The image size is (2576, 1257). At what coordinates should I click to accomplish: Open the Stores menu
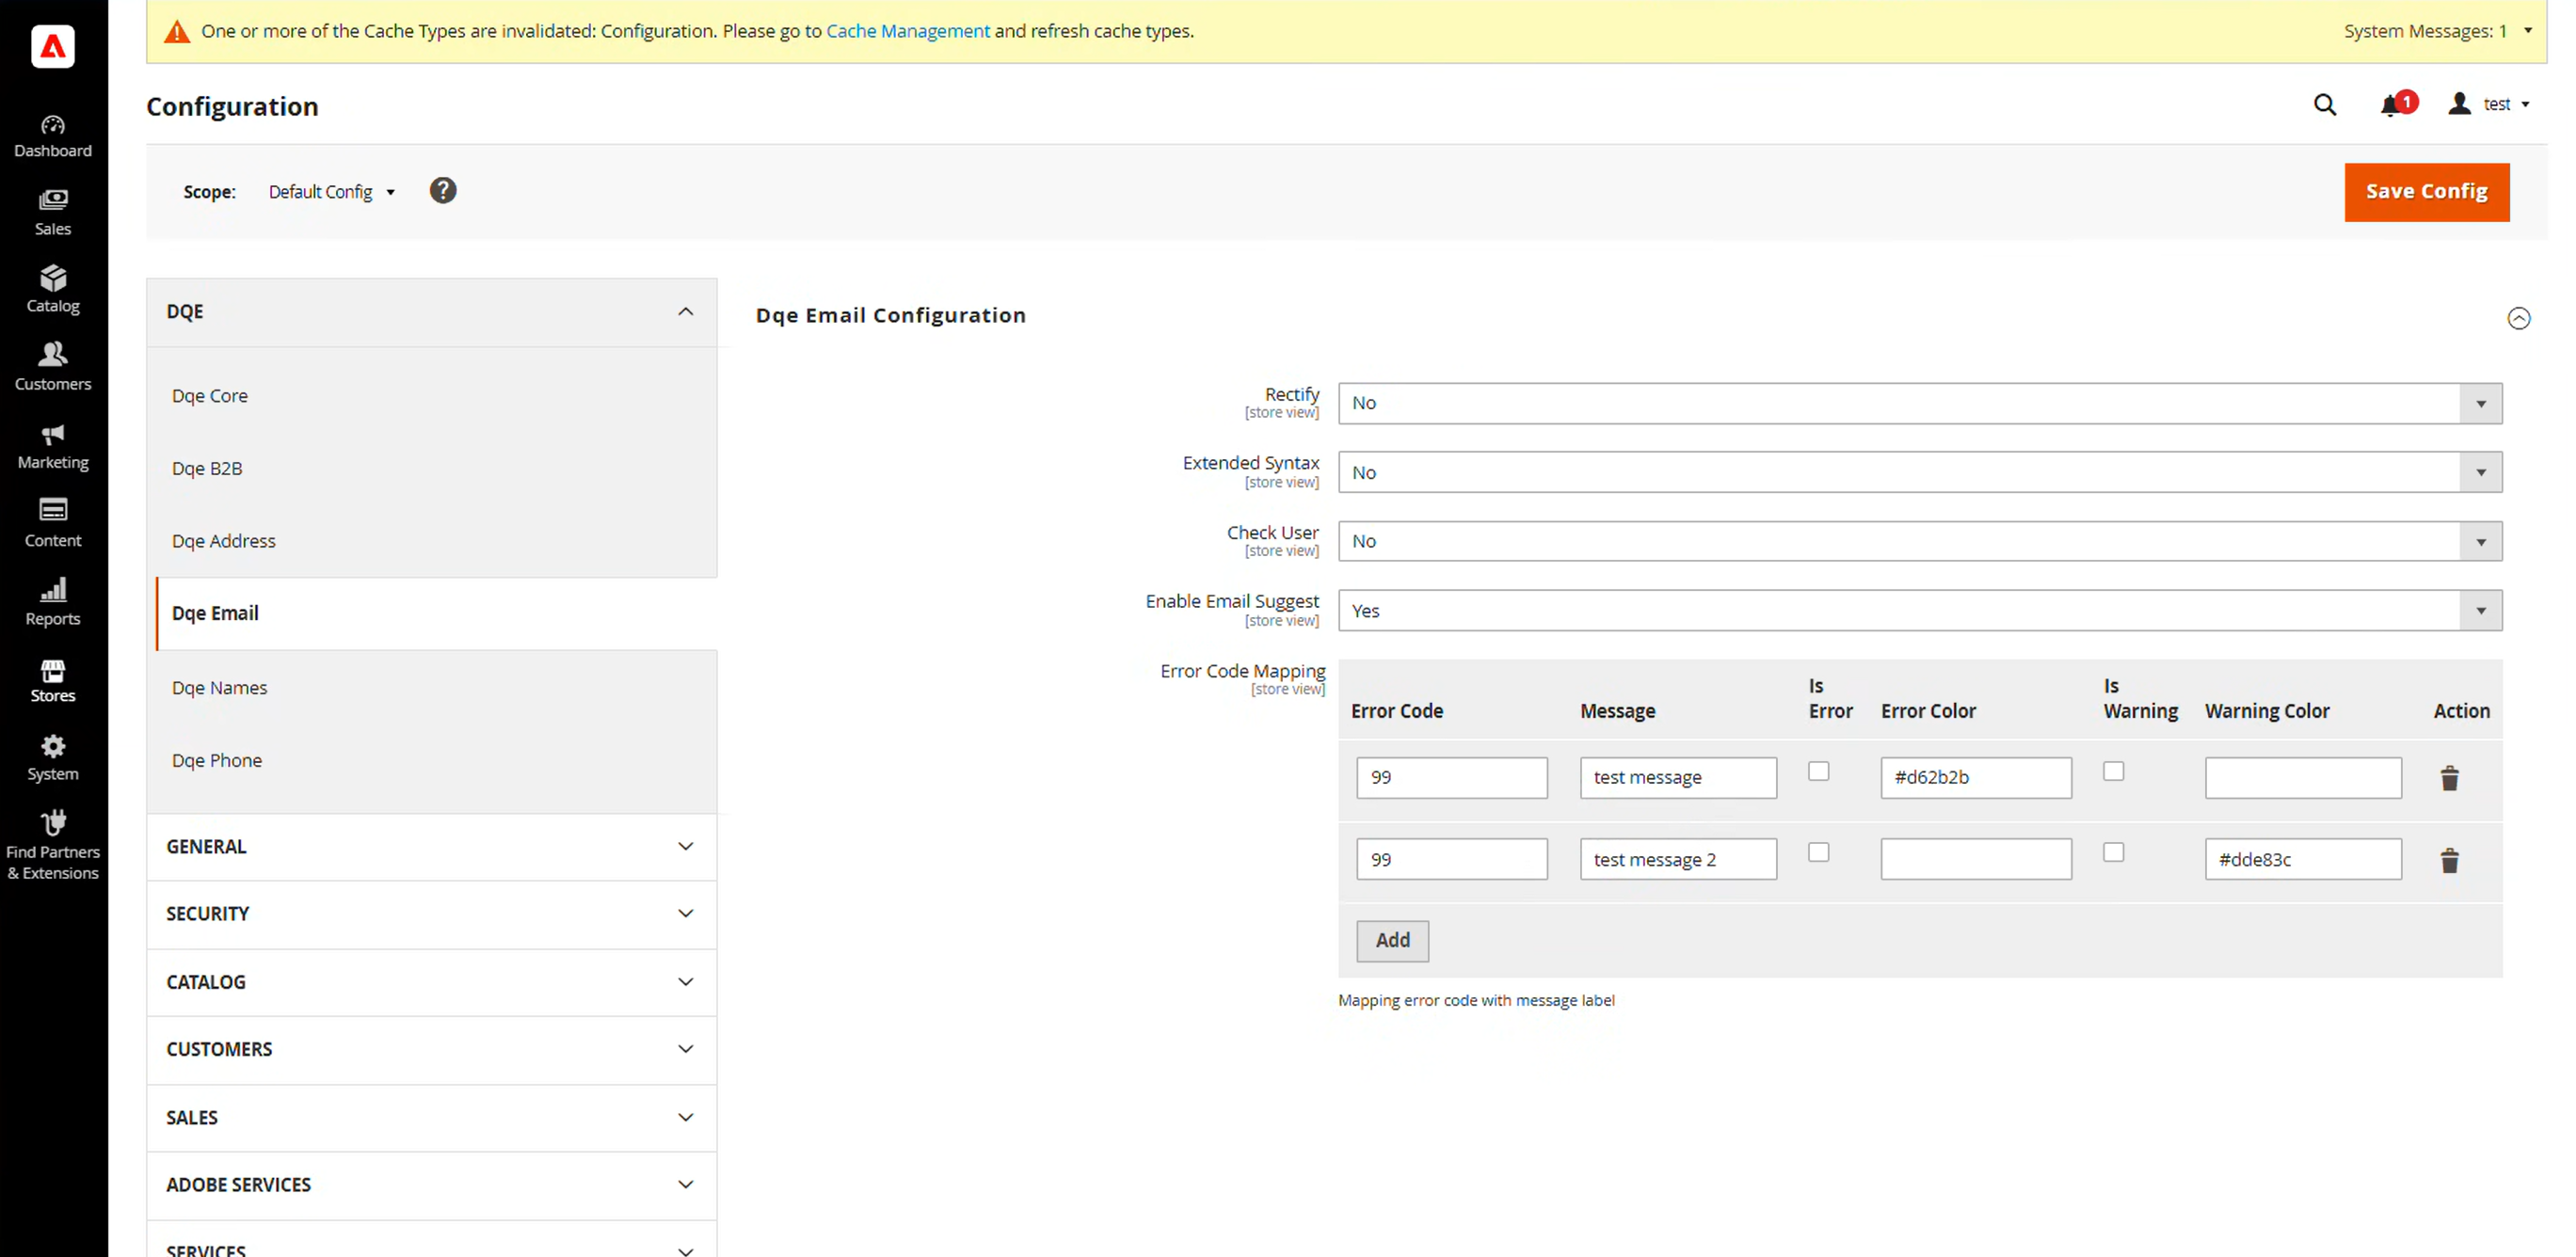pos(53,680)
